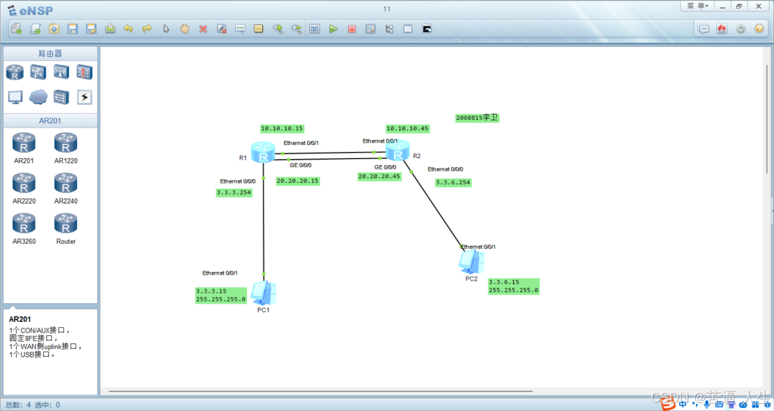The width and height of the screenshot is (774, 411).
Task: Toggle the grid display icon
Action: click(x=408, y=29)
